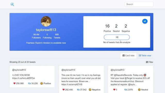
Task: Open link https://t.co/hmLe8ZRTjm
Action: pyautogui.click(x=23, y=78)
